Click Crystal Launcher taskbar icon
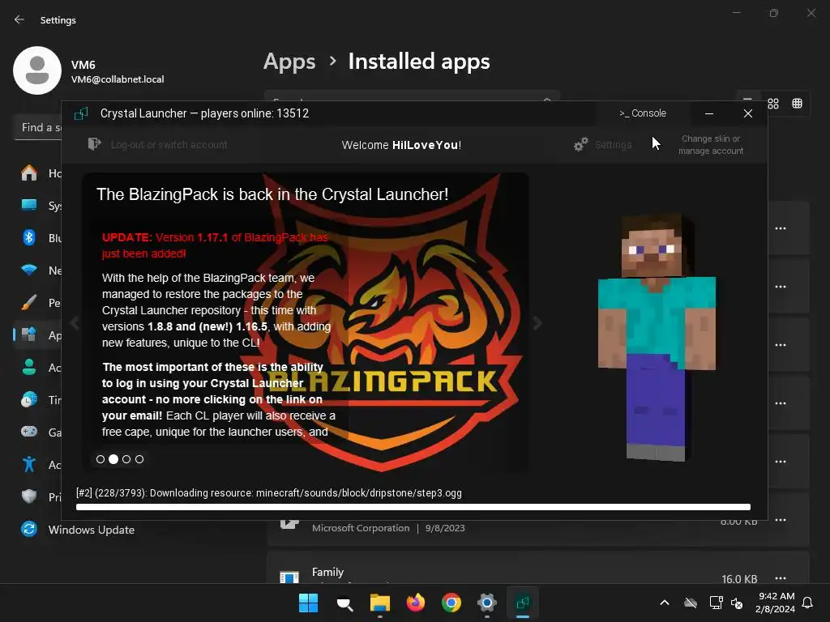Image resolution: width=830 pixels, height=622 pixels. tap(523, 603)
